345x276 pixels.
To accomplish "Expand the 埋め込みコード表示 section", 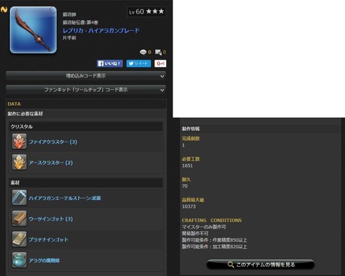I will (x=86, y=76).
